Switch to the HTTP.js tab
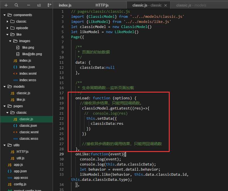The width and height of the screenshot is (228, 191). click(102, 5)
